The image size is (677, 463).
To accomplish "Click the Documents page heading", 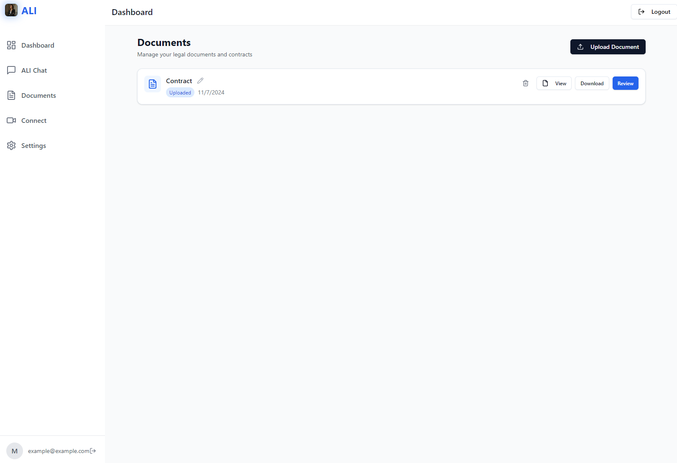I will 164,43.
